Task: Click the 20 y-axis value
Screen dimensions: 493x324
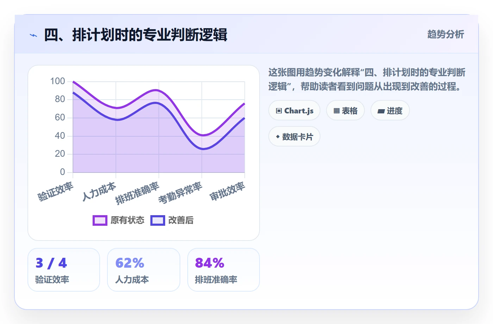Action: pyautogui.click(x=60, y=154)
